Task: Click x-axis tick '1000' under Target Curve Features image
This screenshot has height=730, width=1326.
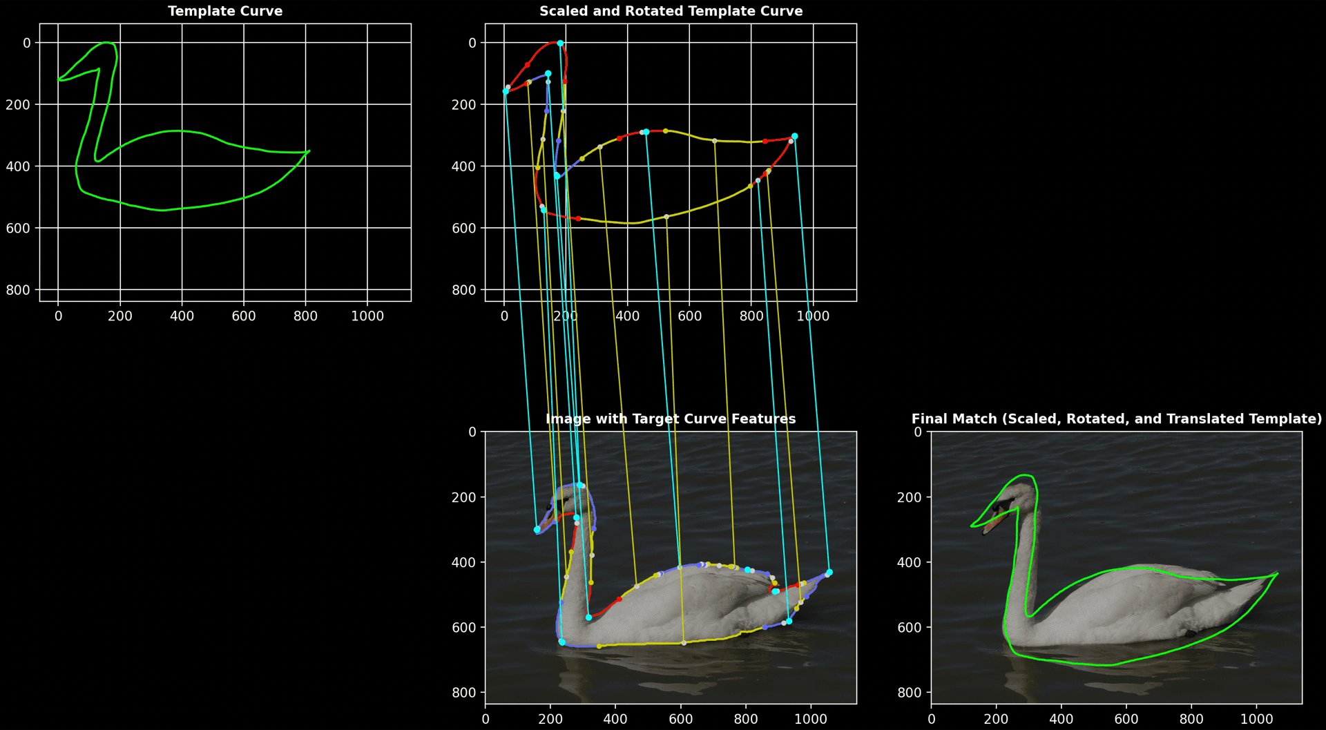Action: click(811, 719)
